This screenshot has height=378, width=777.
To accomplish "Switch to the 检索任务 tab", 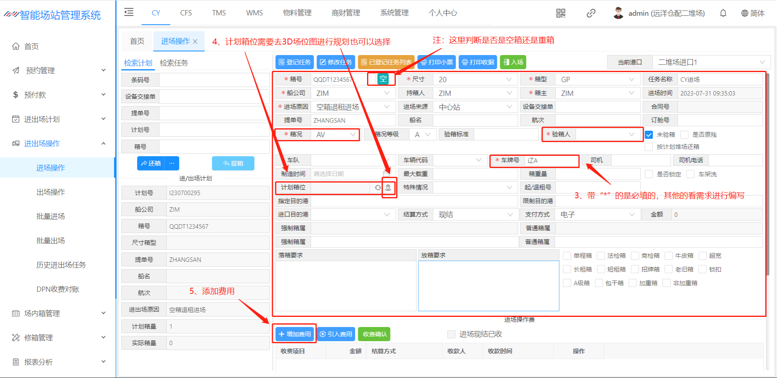I will [x=174, y=63].
